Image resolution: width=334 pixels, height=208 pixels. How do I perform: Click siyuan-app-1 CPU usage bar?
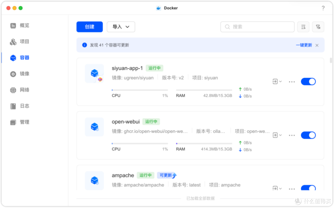pos(140,90)
